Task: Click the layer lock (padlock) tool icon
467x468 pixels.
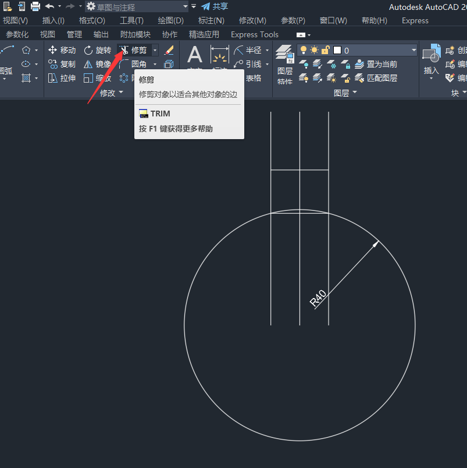Action: 345,64
